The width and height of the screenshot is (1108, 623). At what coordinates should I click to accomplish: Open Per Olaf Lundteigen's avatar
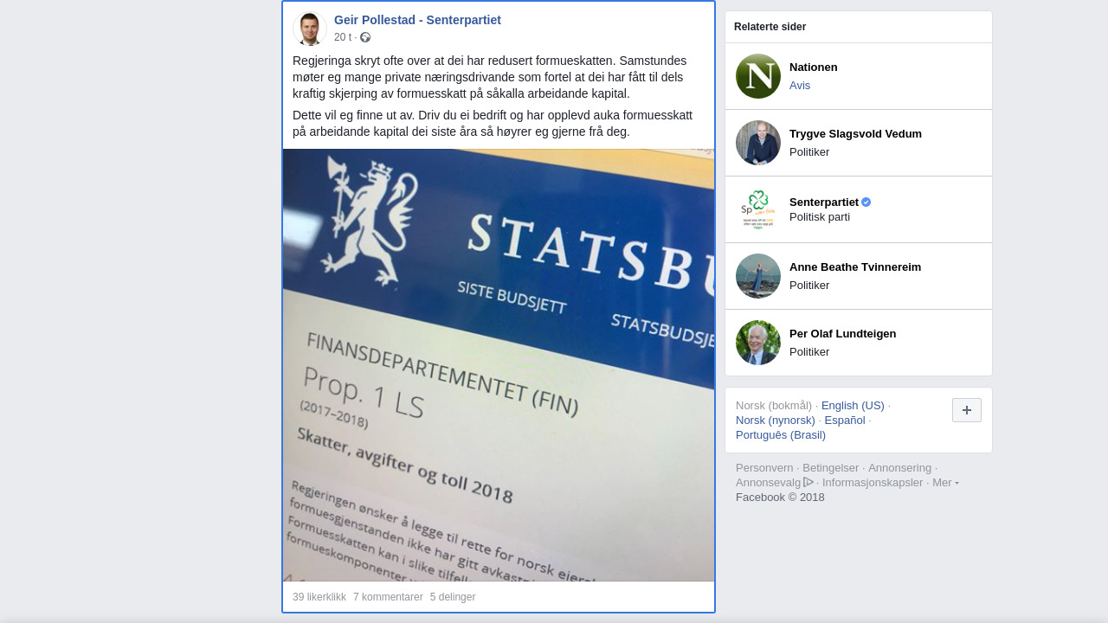point(758,343)
